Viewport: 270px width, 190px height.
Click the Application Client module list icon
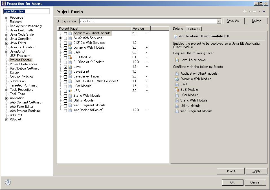click(x=70, y=33)
